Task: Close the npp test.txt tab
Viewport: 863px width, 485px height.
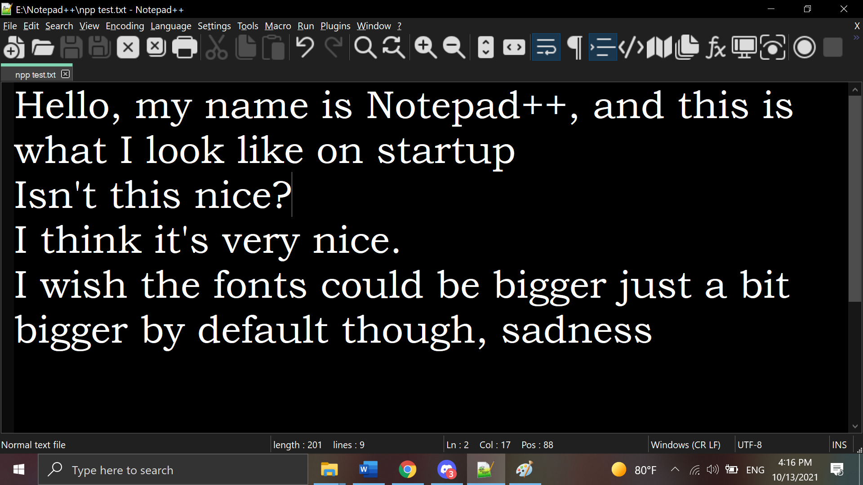Action: point(66,74)
